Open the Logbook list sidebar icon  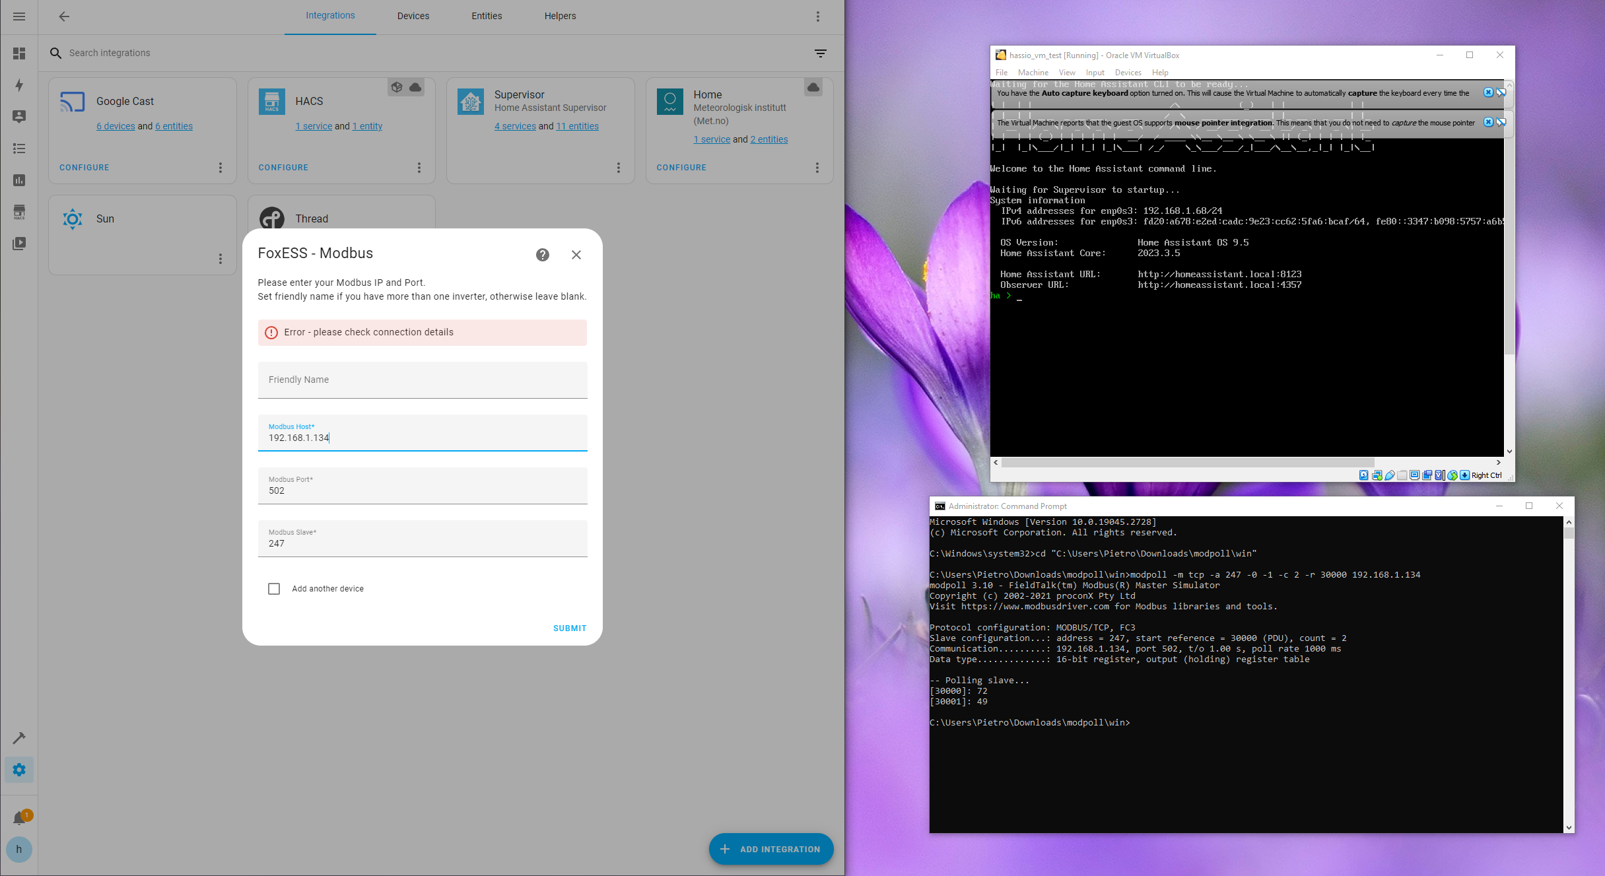tap(19, 149)
